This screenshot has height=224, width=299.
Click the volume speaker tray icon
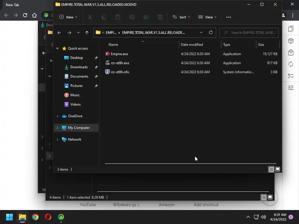pyautogui.click(x=263, y=217)
